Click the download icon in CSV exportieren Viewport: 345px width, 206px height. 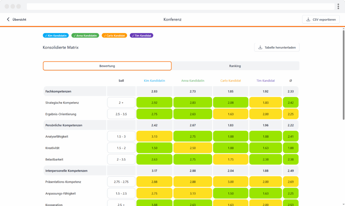308,19
